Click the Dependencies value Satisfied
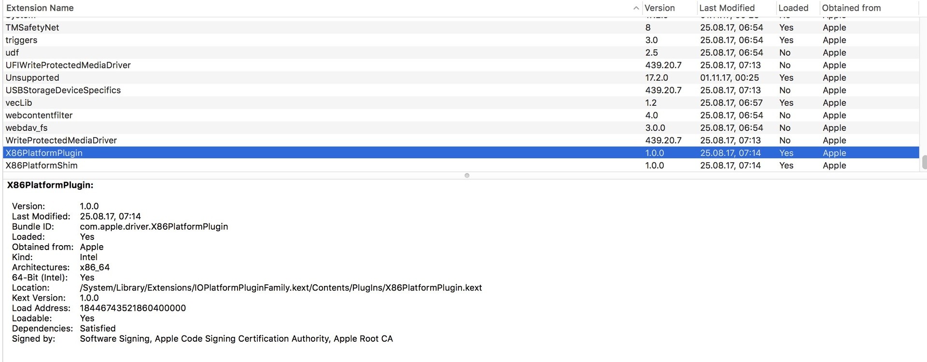The image size is (927, 362). [98, 329]
